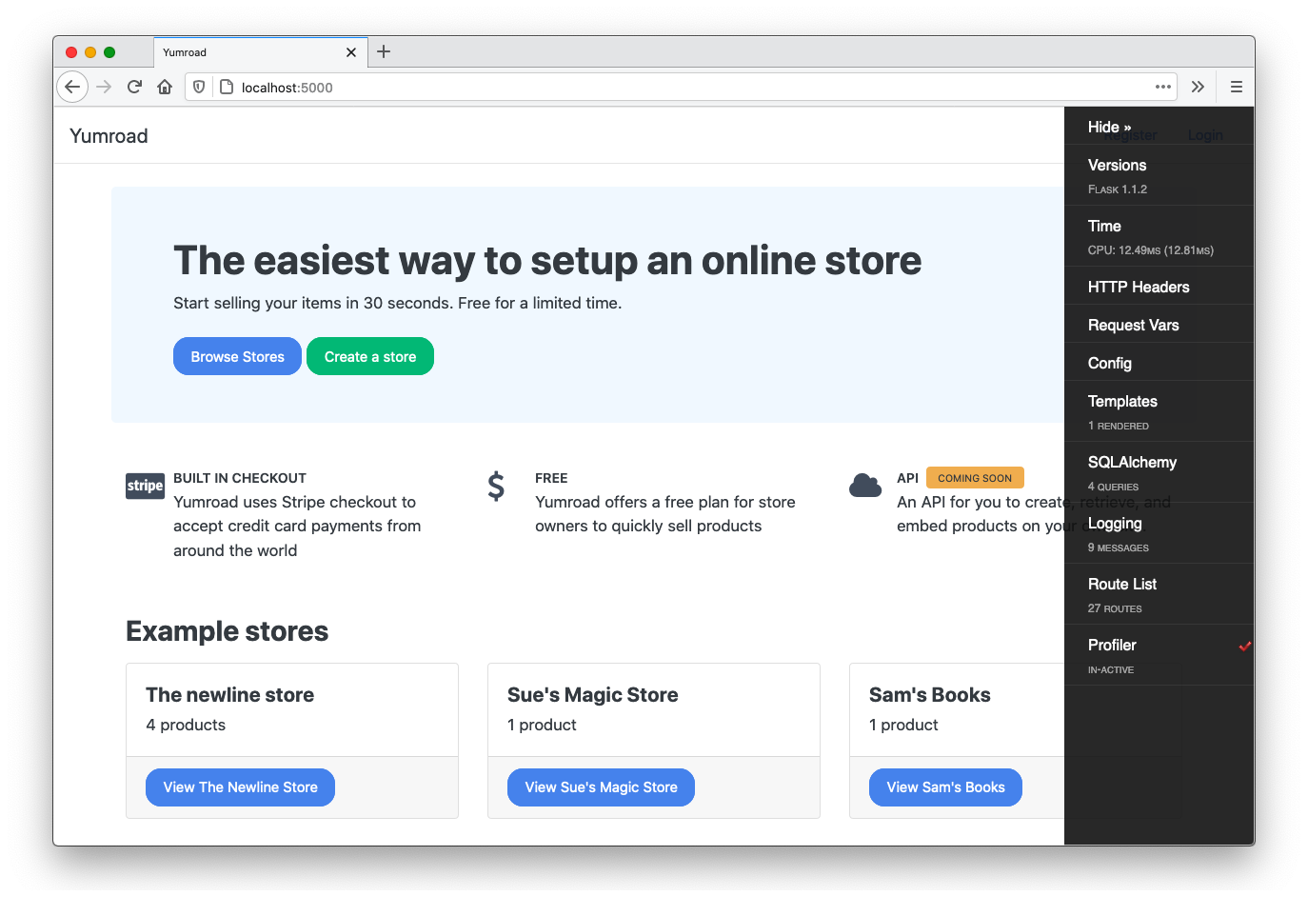Click the page info icon in address bar
The width and height of the screenshot is (1308, 916).
227,87
